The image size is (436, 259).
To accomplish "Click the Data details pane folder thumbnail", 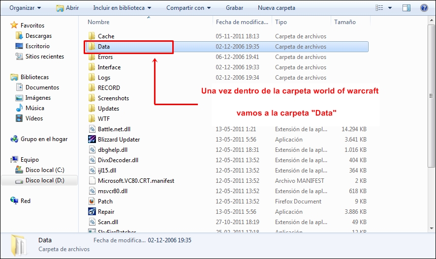I will click(19, 245).
